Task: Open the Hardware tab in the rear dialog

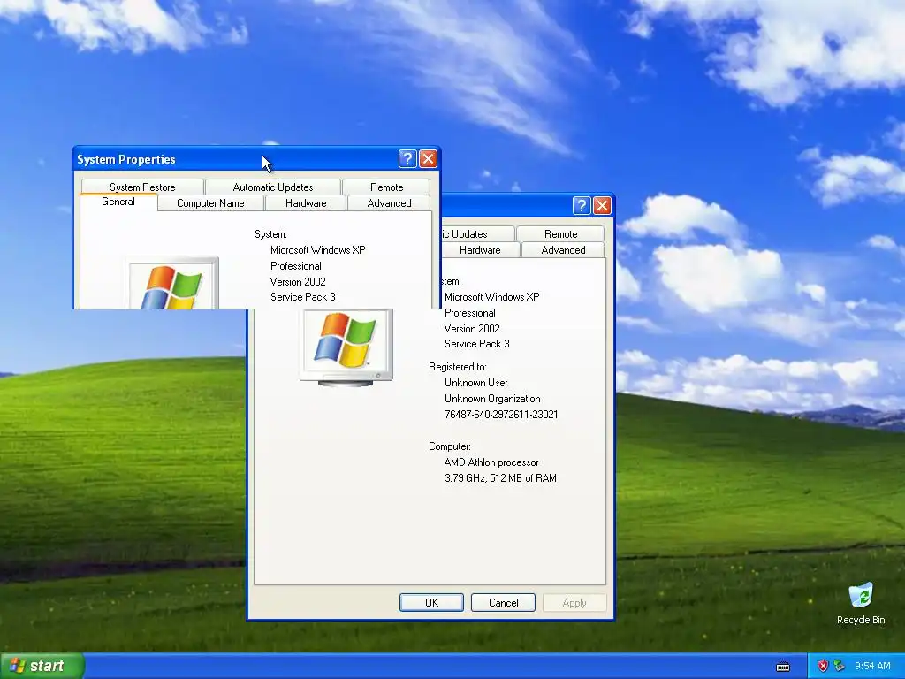Action: (x=480, y=250)
